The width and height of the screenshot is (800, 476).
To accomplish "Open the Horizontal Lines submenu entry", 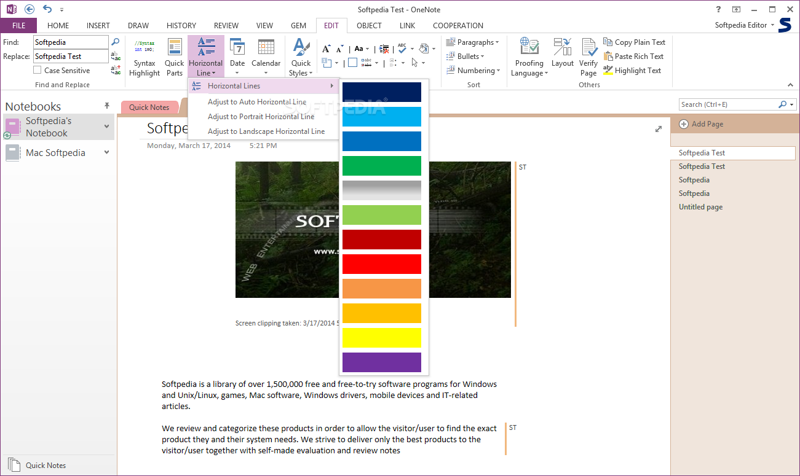I will 263,86.
